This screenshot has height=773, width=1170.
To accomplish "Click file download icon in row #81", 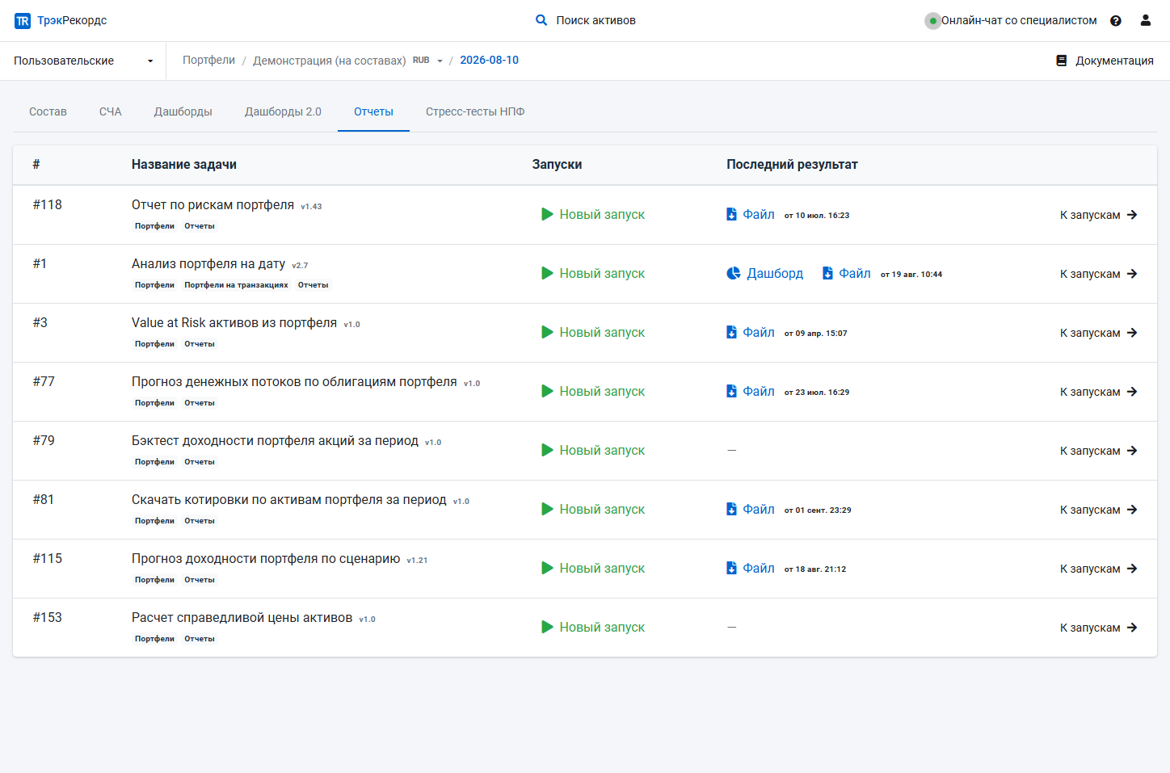I will tap(731, 509).
